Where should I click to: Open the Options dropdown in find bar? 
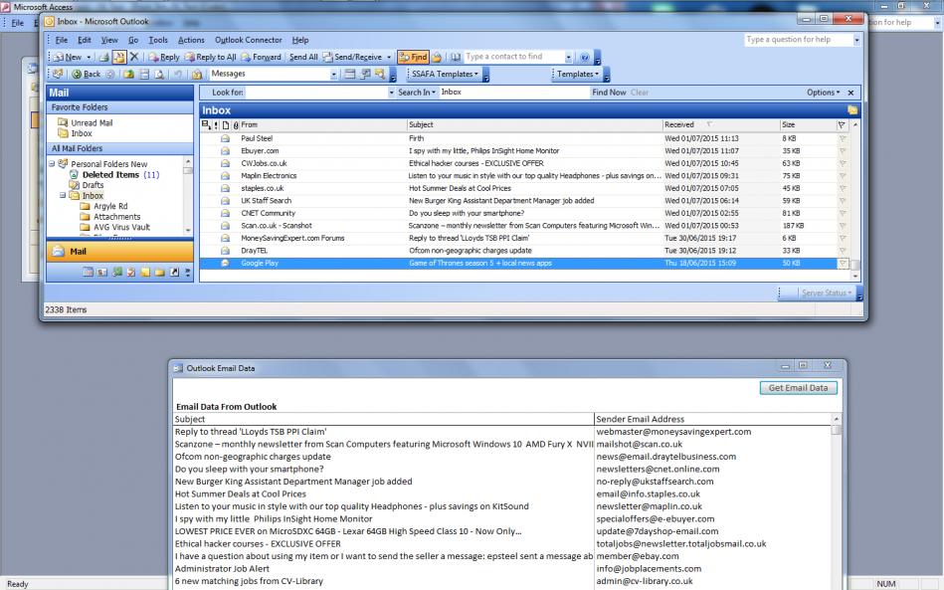pyautogui.click(x=825, y=92)
